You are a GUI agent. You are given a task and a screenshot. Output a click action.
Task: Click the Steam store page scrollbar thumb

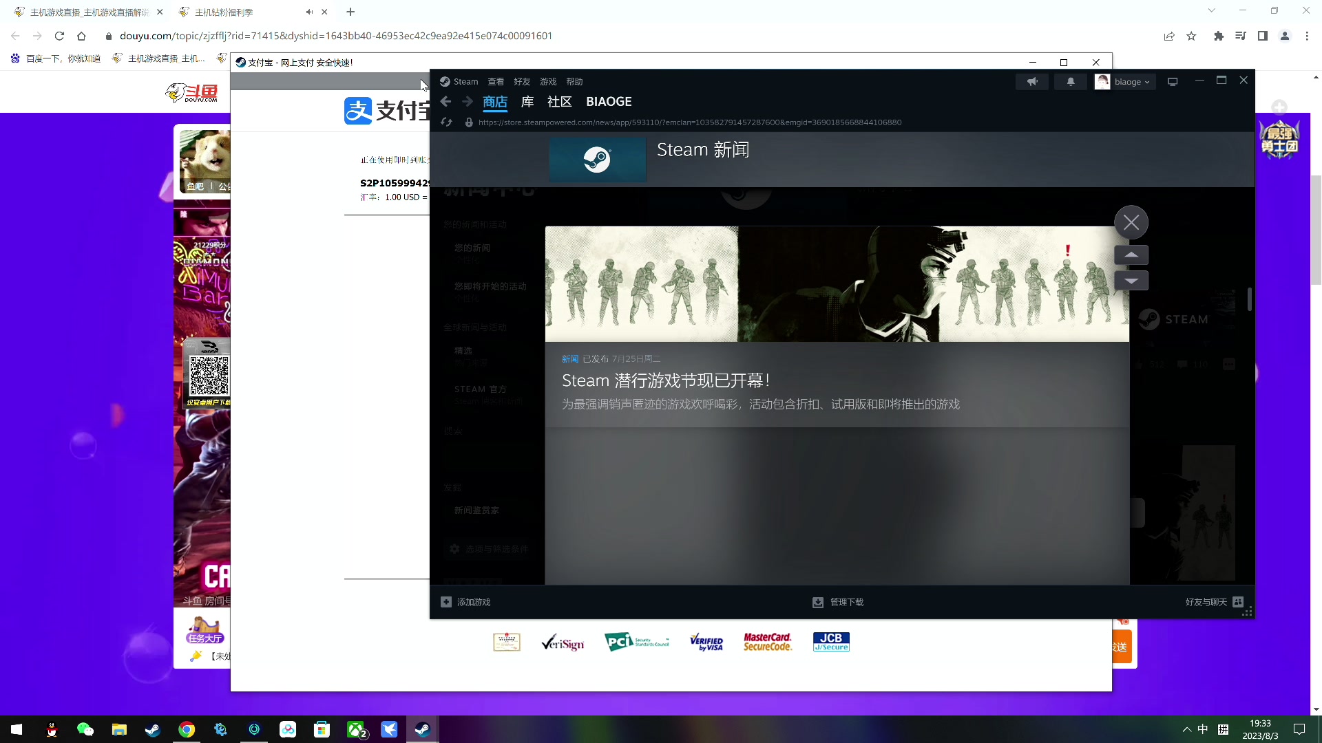(x=1249, y=299)
